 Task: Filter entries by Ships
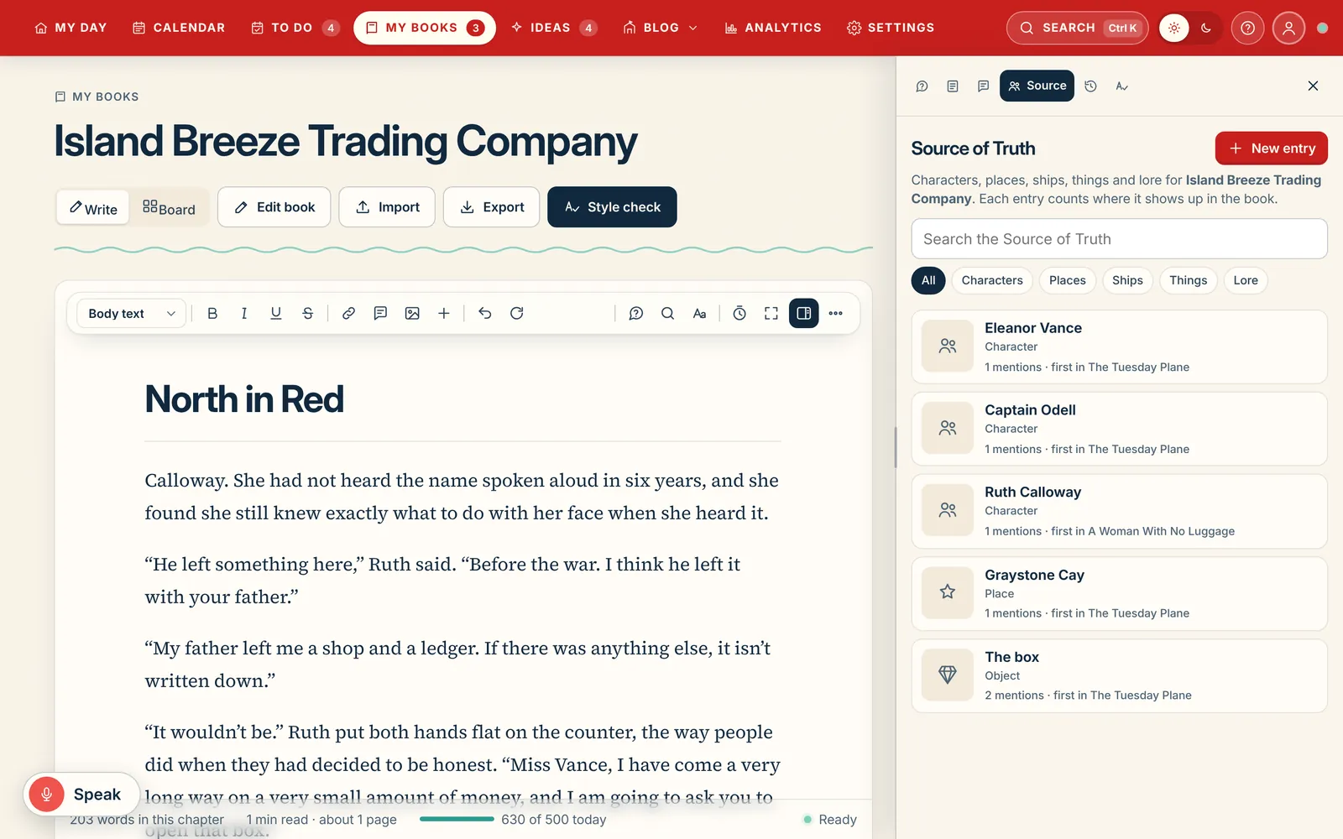1127,280
